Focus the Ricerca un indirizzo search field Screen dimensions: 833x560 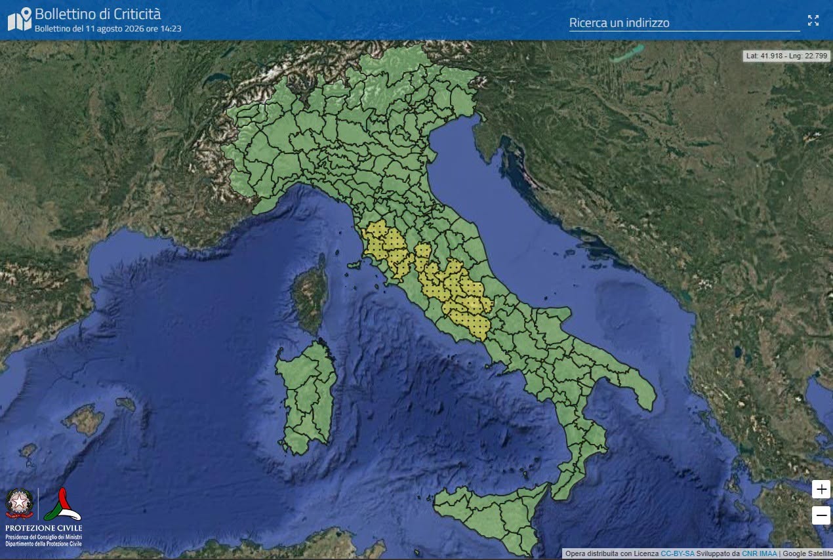click(684, 23)
